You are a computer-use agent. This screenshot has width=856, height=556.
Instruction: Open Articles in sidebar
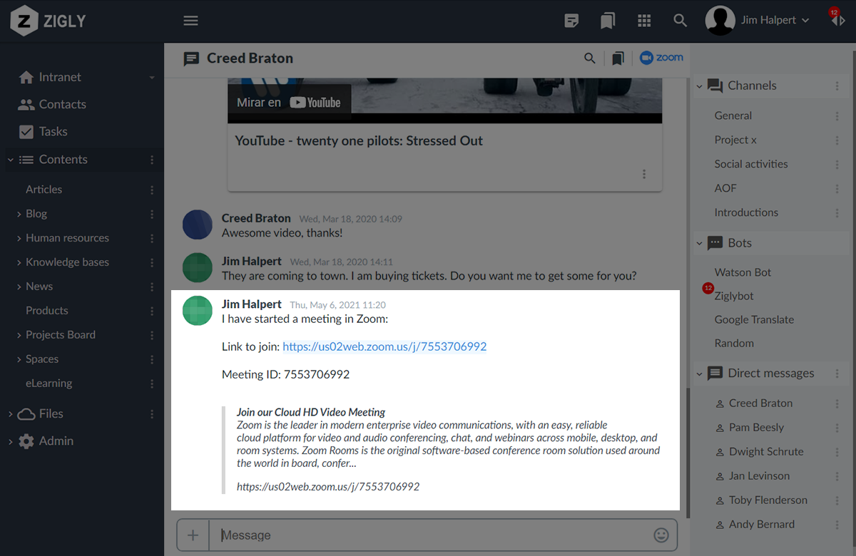(44, 190)
